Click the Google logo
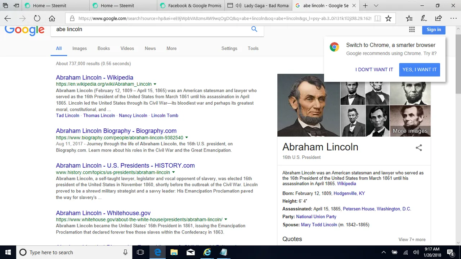The width and height of the screenshot is (461, 259). tap(24, 30)
